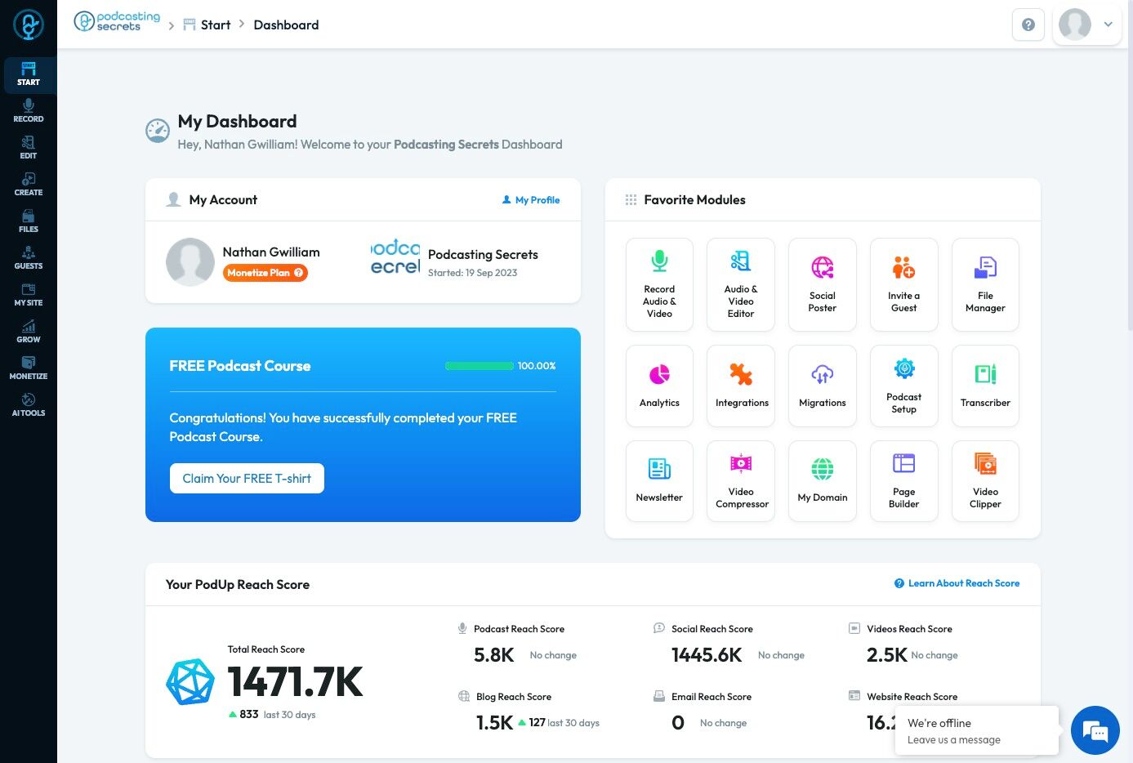This screenshot has width=1133, height=763.
Task: Click the Reach Score polyhedron icon
Action: 190,682
